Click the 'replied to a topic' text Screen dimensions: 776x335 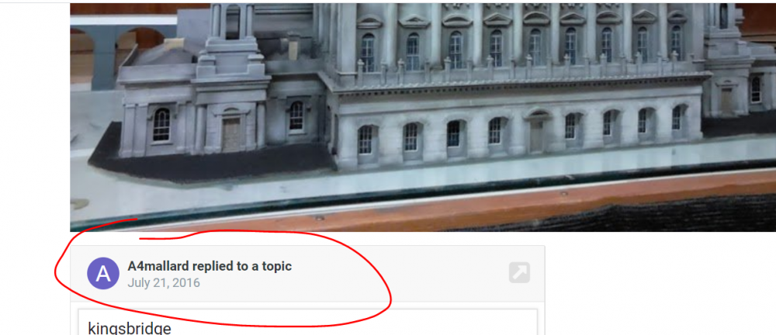click(242, 266)
